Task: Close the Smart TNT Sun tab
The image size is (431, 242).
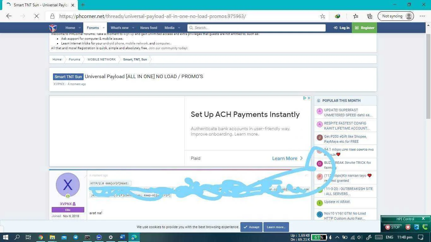Action: point(73,5)
